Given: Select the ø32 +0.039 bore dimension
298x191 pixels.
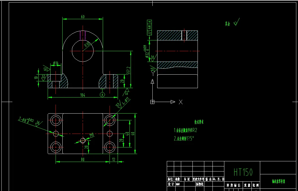Looking at the screenshot, I should tap(146, 51).
